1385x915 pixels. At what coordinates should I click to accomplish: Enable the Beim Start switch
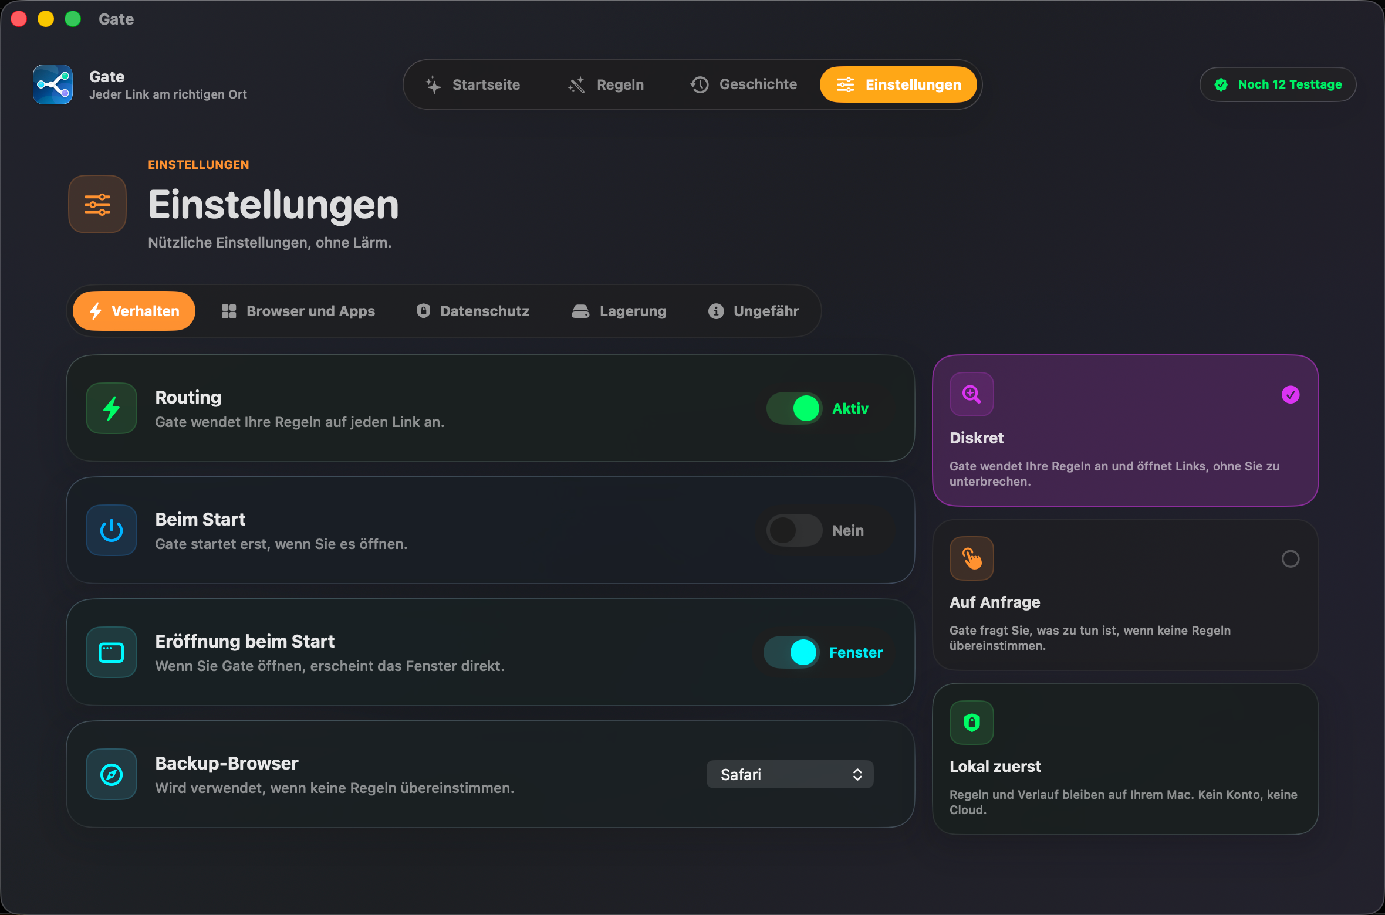(x=794, y=530)
